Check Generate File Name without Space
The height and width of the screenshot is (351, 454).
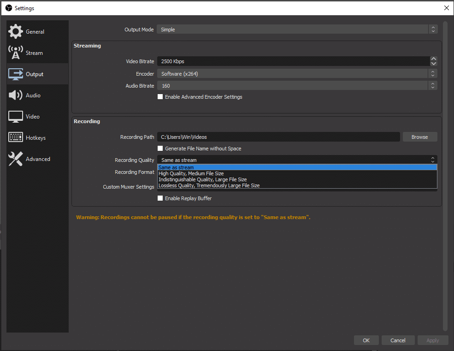pos(160,149)
